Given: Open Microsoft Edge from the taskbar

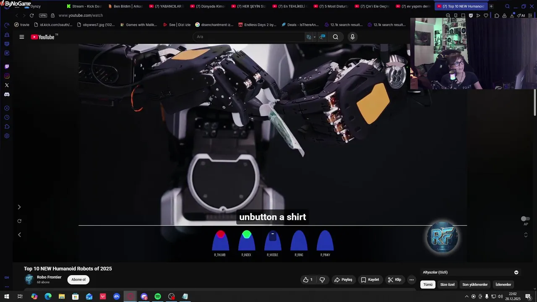Looking at the screenshot, I should coord(48,297).
